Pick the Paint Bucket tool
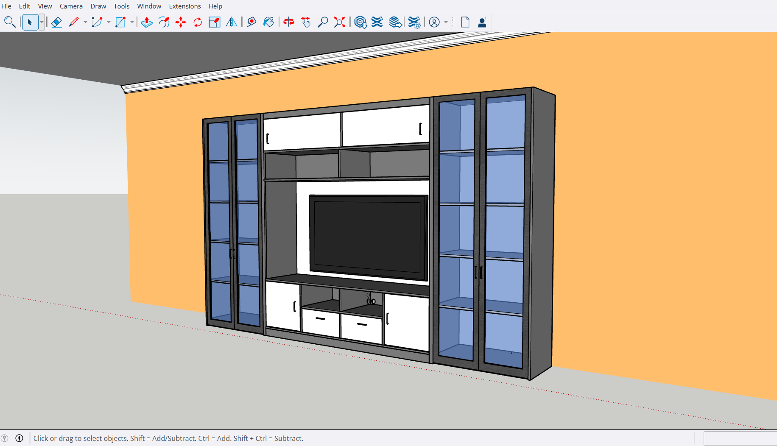 (x=268, y=22)
